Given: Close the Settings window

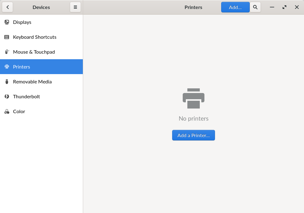Looking at the screenshot, I should click(x=297, y=7).
